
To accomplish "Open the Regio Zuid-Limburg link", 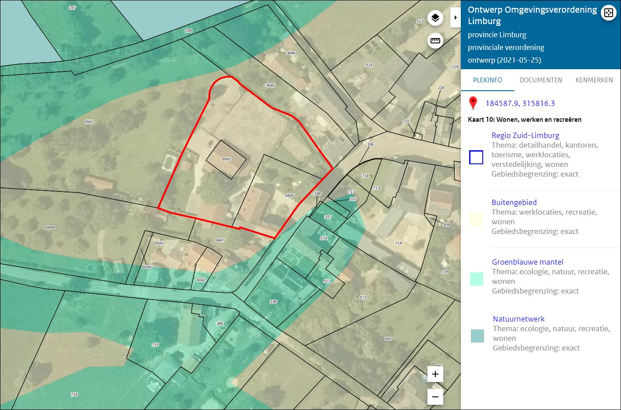I will (x=525, y=135).
